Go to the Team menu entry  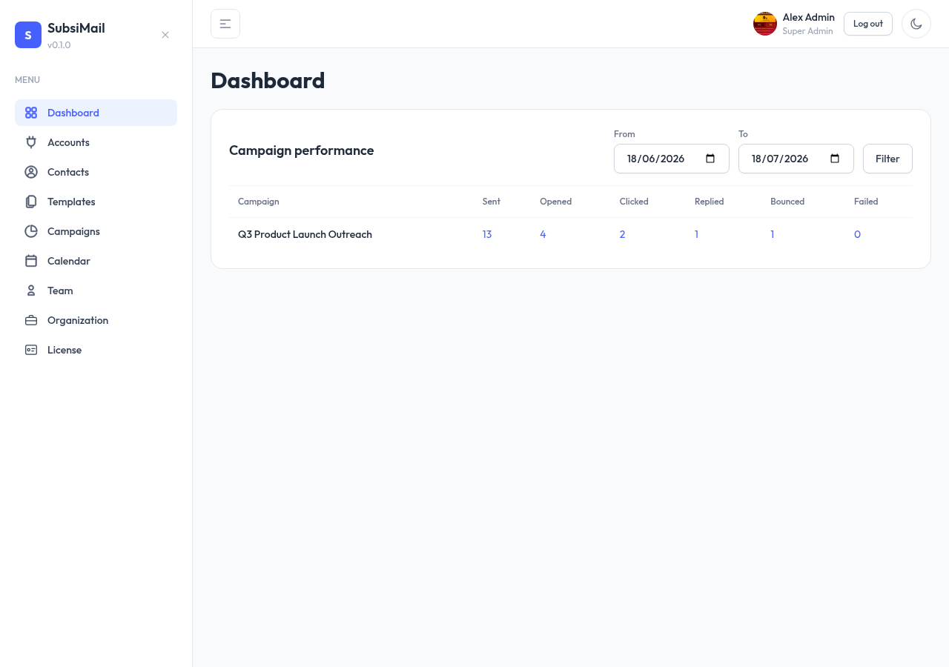click(x=96, y=291)
